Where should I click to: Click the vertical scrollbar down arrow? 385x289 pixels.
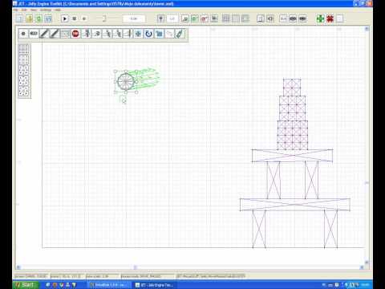pos(367,263)
